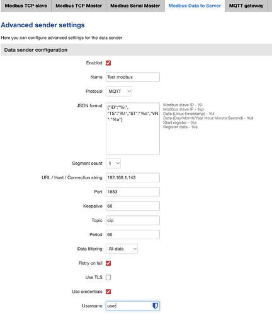
Task: Switch to the Modbus TCP slave tab
Action: point(26,6)
